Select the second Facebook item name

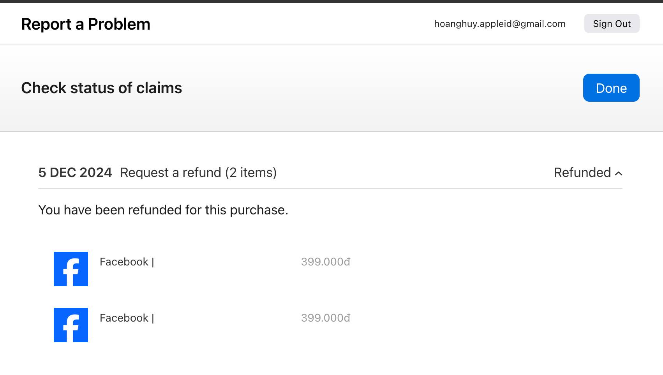pyautogui.click(x=124, y=318)
